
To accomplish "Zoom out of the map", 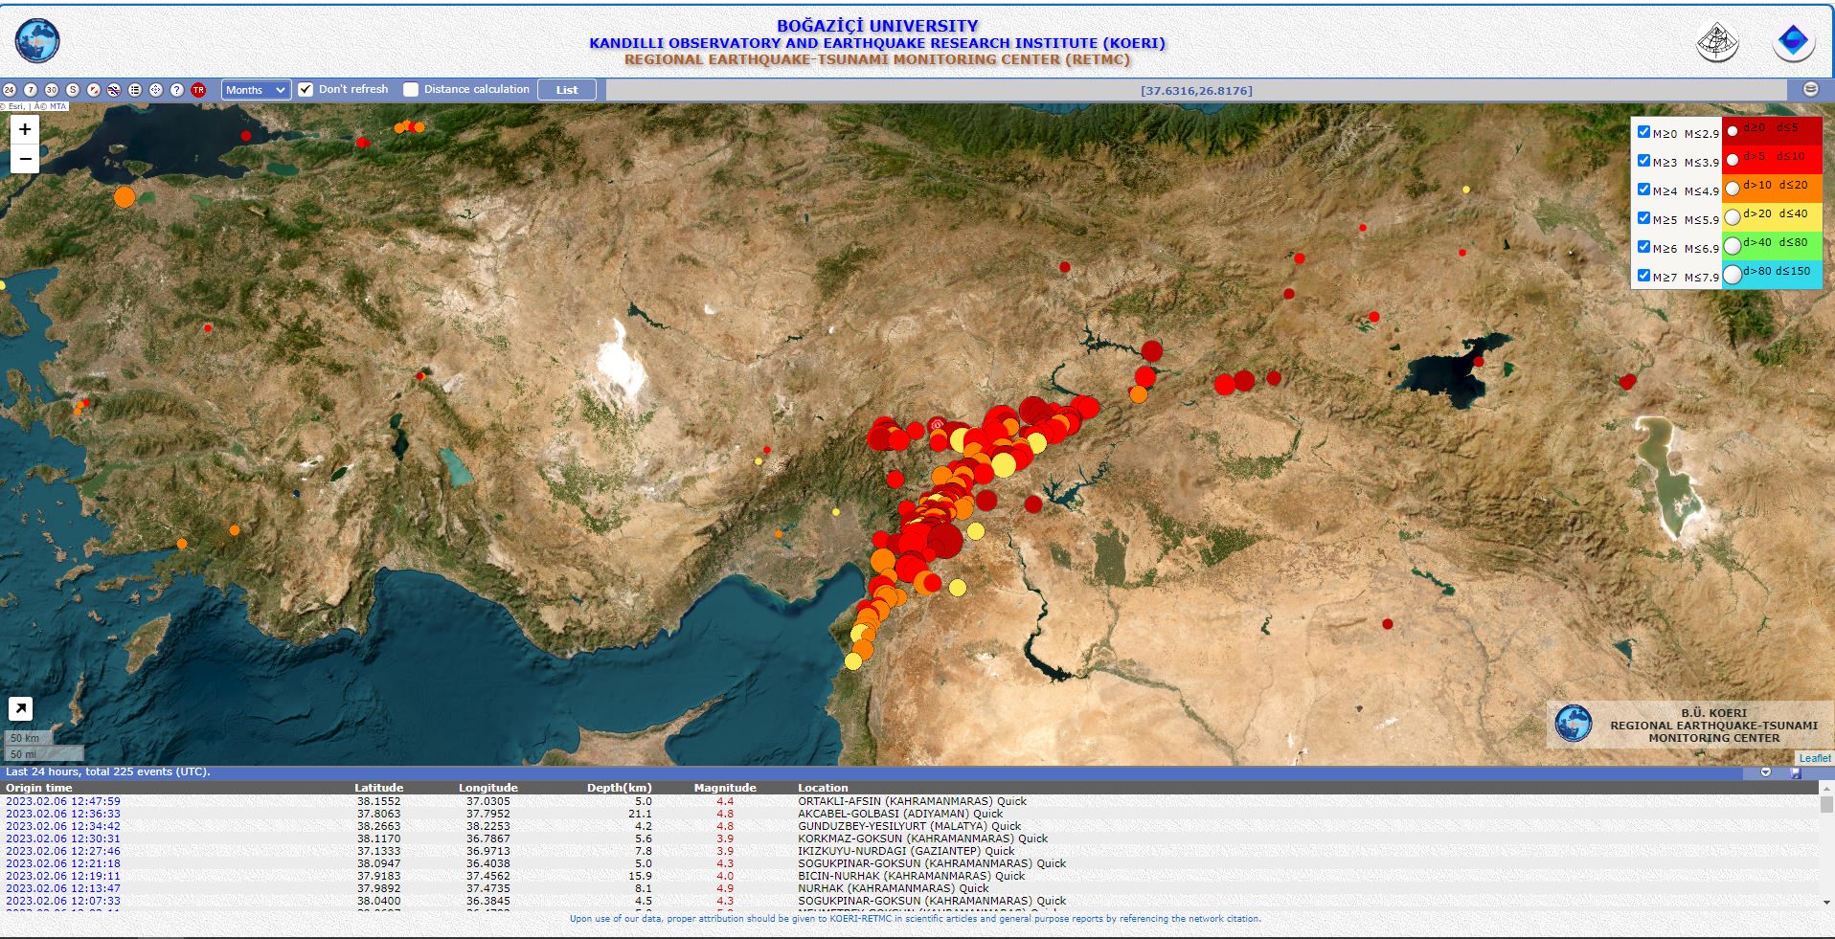I will 25,159.
